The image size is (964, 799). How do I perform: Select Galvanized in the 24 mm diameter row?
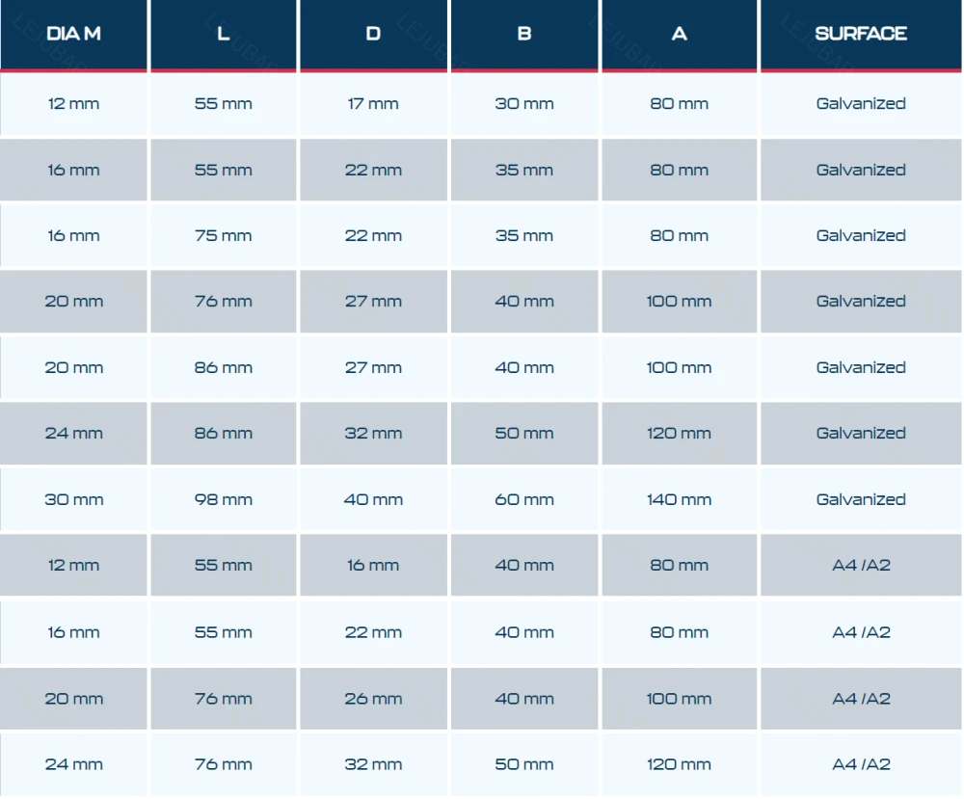[861, 434]
